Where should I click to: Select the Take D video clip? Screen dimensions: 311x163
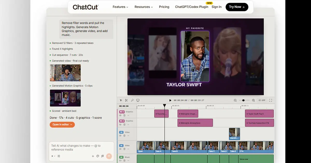coord(224,147)
